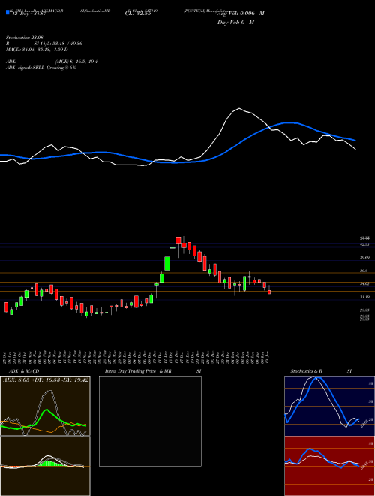The image size is (375, 496).
Task: Click the last date label on the x-axis
Action: (268, 358)
